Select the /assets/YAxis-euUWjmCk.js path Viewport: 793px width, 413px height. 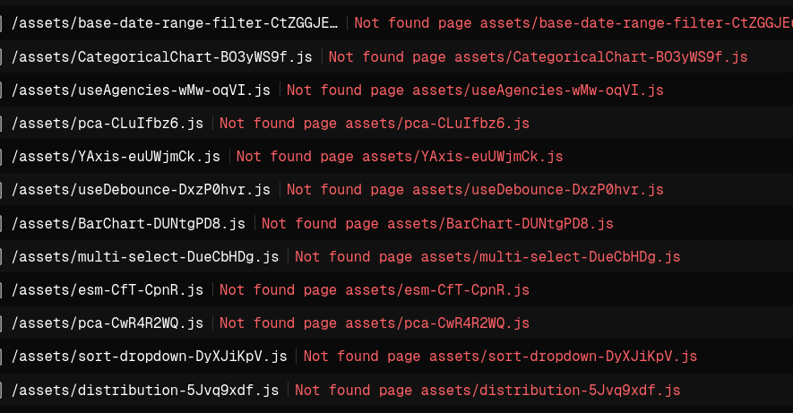pos(116,156)
